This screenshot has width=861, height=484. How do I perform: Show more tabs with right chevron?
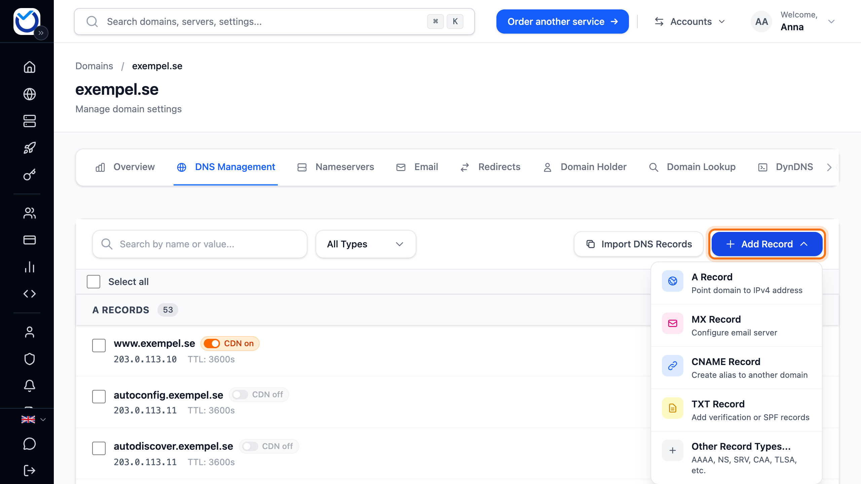tap(829, 167)
